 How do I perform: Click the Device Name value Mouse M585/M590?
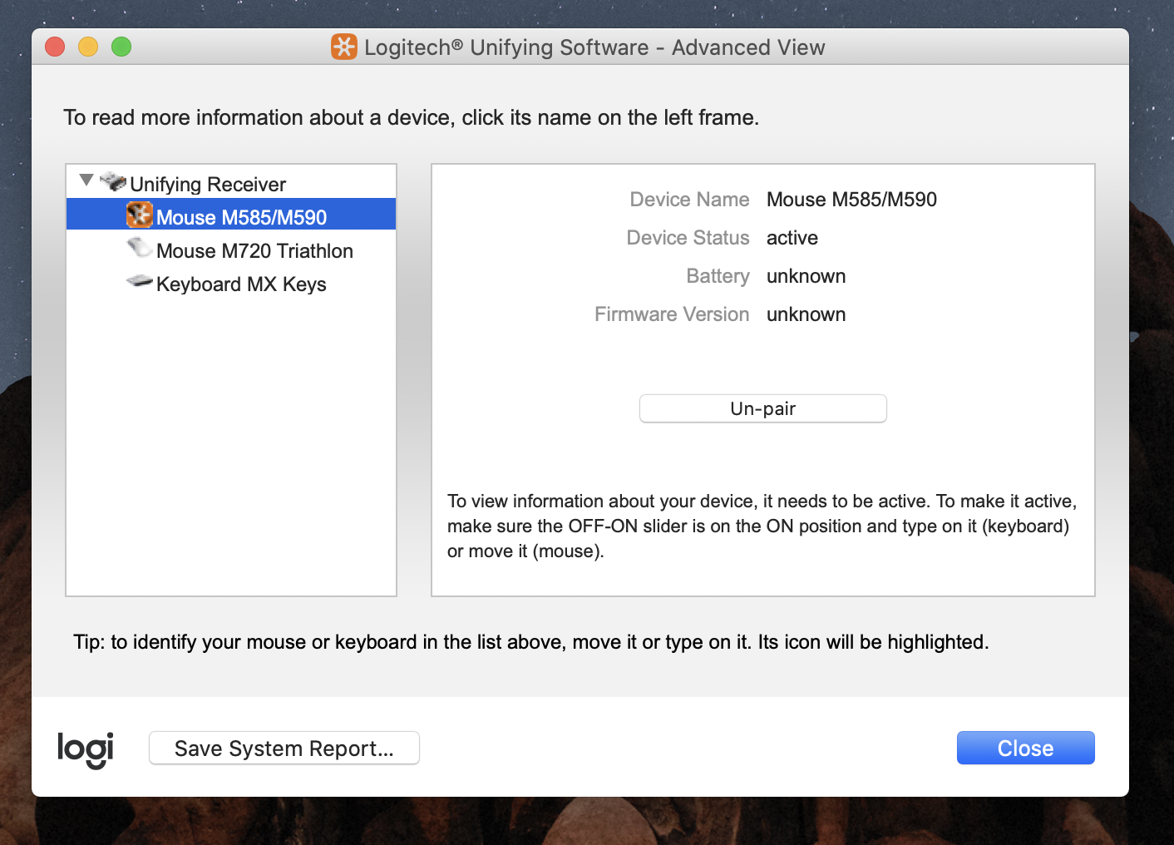pyautogui.click(x=851, y=200)
